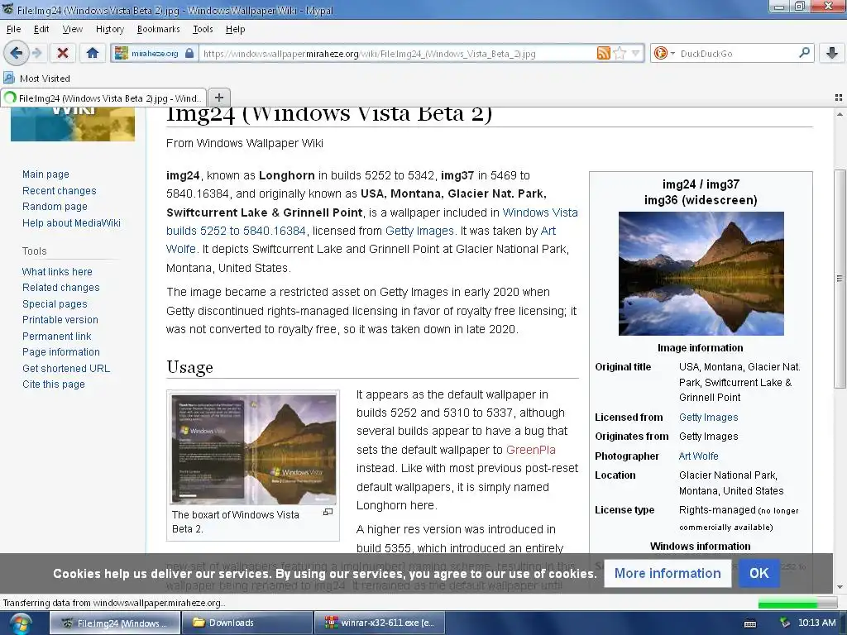Go back with the Back arrow button
Image resolution: width=847 pixels, height=635 pixels.
(x=16, y=53)
